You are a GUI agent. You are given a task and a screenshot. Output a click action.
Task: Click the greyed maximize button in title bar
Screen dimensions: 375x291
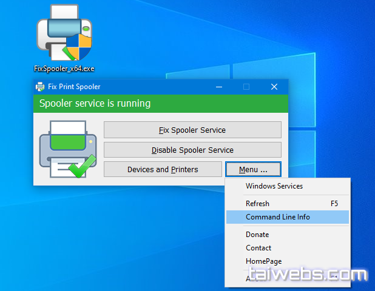point(246,87)
